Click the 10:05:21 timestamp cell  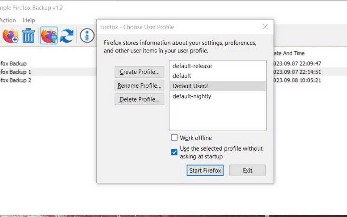[x=297, y=80]
